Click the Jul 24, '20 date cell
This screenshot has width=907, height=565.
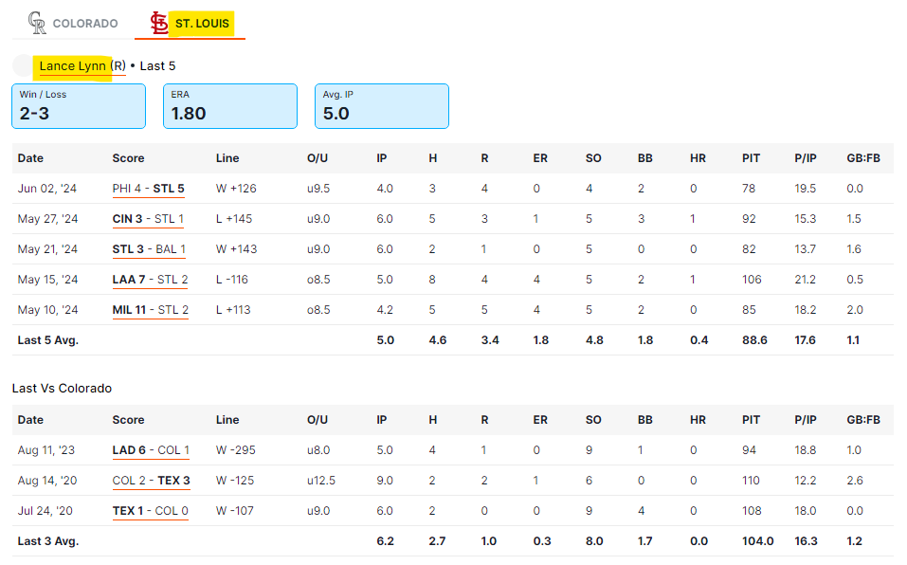pos(45,511)
